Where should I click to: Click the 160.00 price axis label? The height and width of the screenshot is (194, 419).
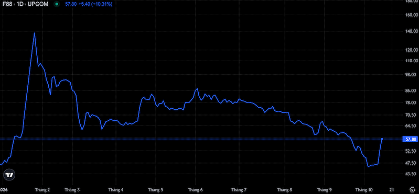click(x=411, y=15)
